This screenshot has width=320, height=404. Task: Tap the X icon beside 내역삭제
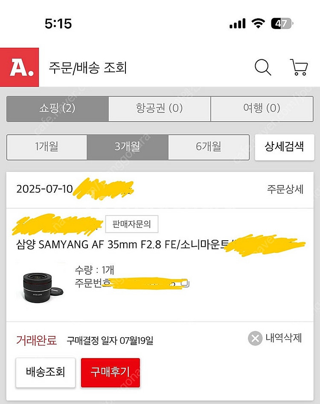[255, 339]
